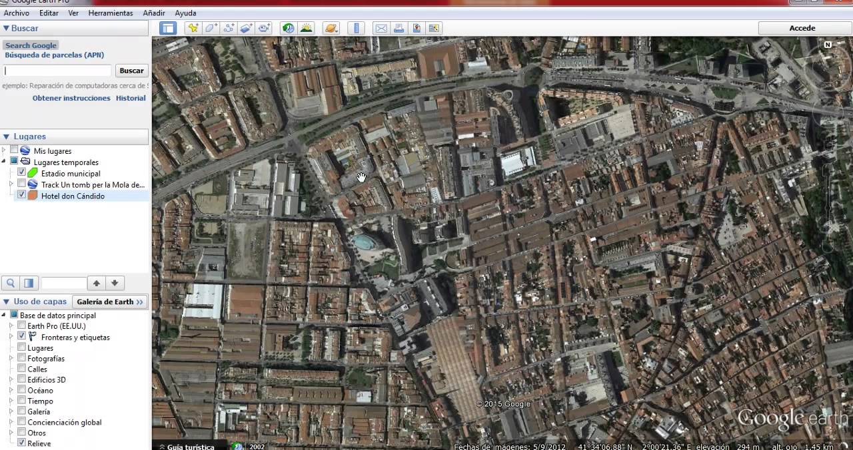Open the Añadir menu
The width and height of the screenshot is (853, 450).
click(154, 13)
